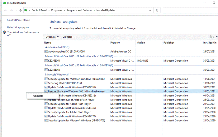Screen dimensions: 218x137
Task: Open the Control Panel Home link
Action: tap(19, 20)
